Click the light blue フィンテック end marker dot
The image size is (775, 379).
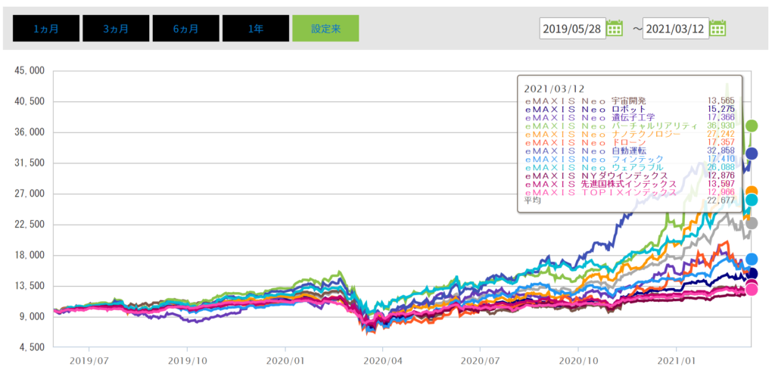point(752,259)
